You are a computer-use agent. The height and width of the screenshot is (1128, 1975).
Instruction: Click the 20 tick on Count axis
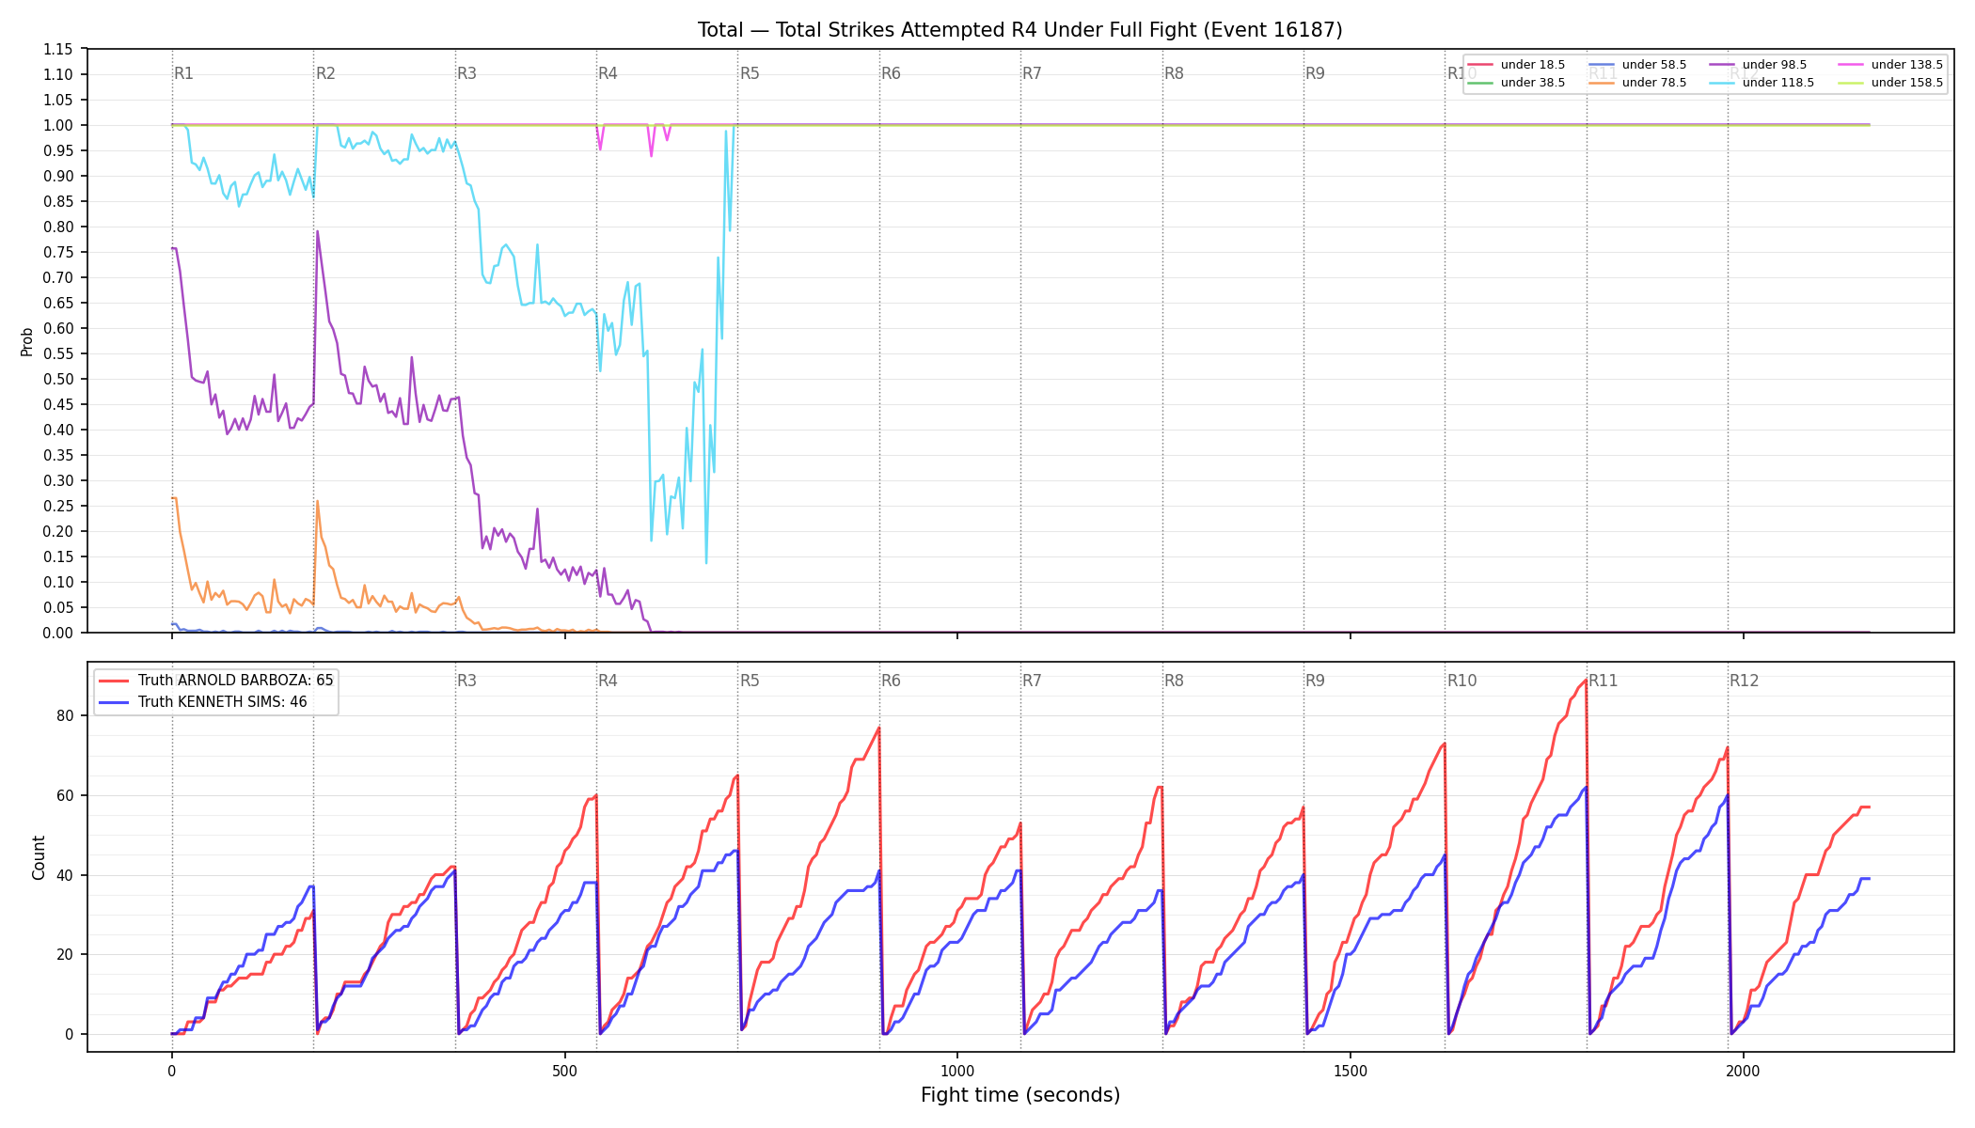coord(66,954)
